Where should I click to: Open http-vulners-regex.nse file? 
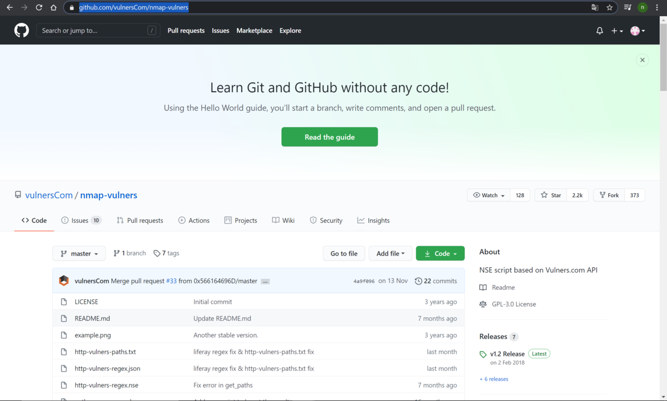106,385
